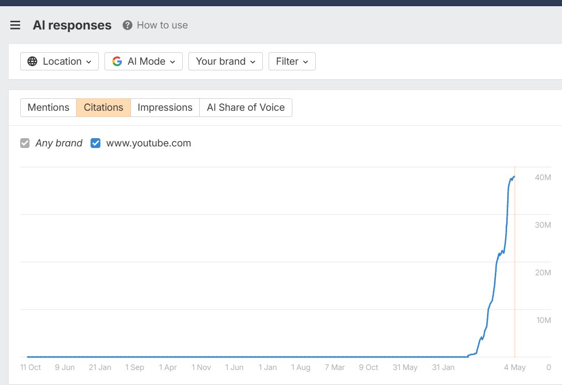
Task: Click the 31 Jan date label
Action: (443, 367)
